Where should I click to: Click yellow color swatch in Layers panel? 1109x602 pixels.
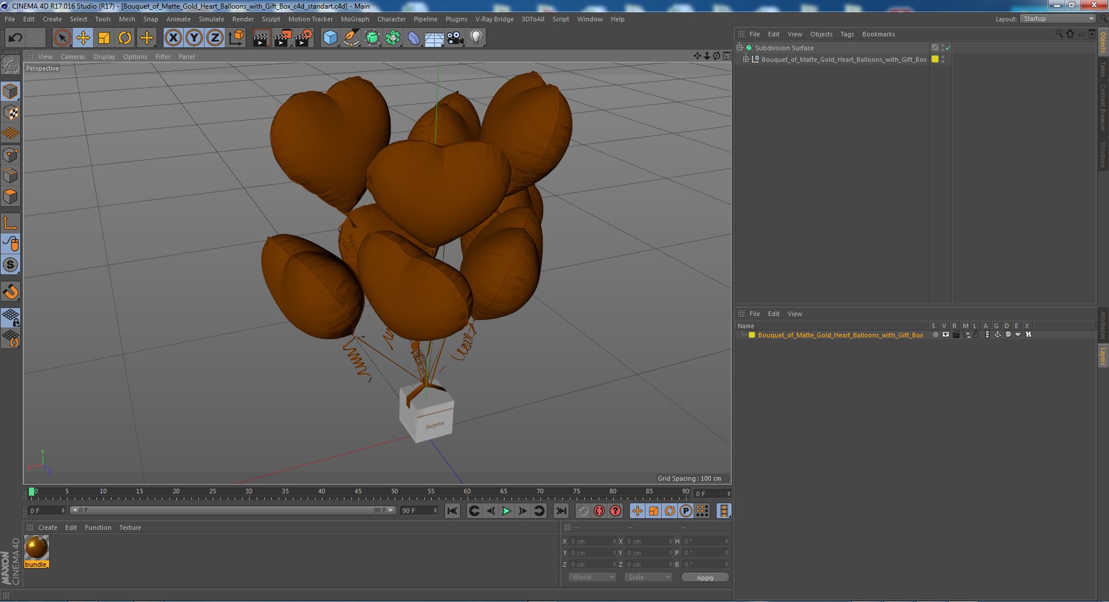pos(752,335)
